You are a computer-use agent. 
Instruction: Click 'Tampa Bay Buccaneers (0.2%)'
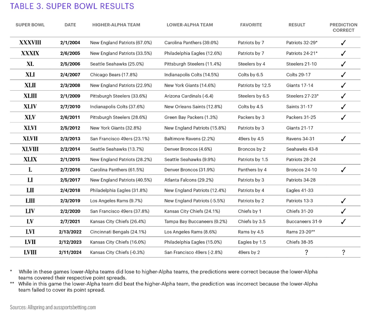[x=195, y=222]
